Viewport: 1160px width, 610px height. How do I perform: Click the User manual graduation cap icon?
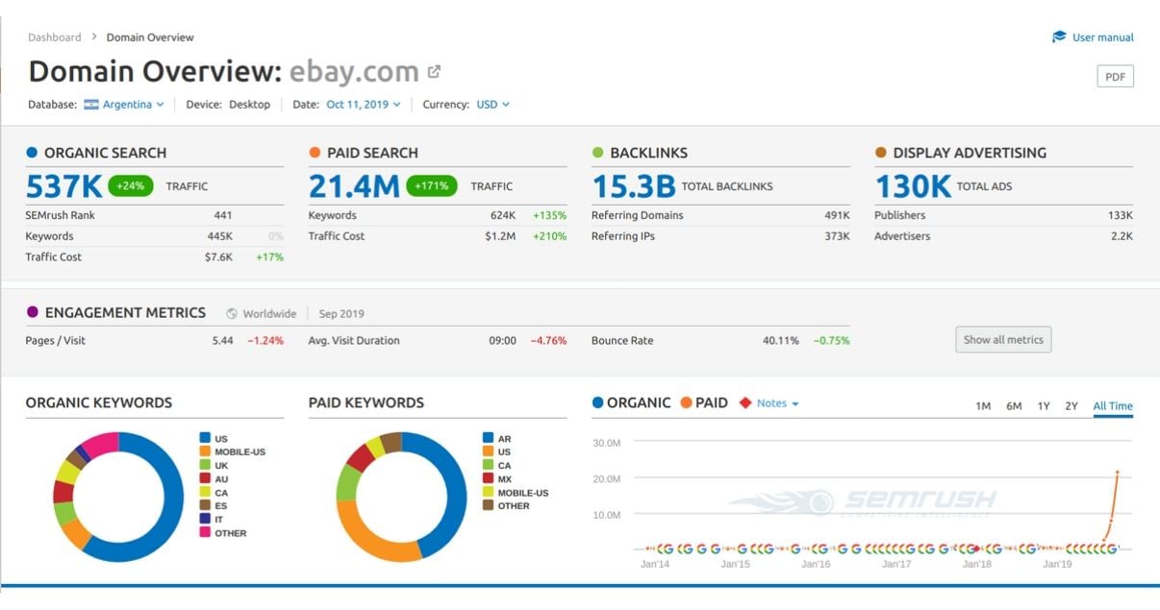coord(1059,37)
